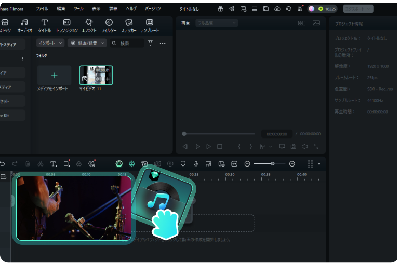Viewport: 399px width, 263px height.
Task: Adjust the timeline zoom slider
Action: [273, 164]
